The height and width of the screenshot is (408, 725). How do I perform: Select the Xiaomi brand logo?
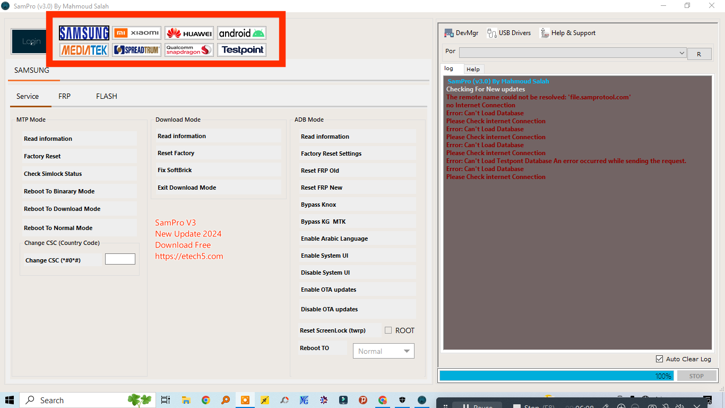136,33
